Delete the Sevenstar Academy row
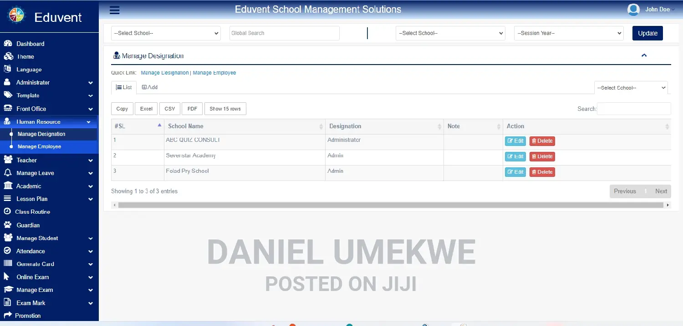Screen dimensions: 683x326 [542, 156]
